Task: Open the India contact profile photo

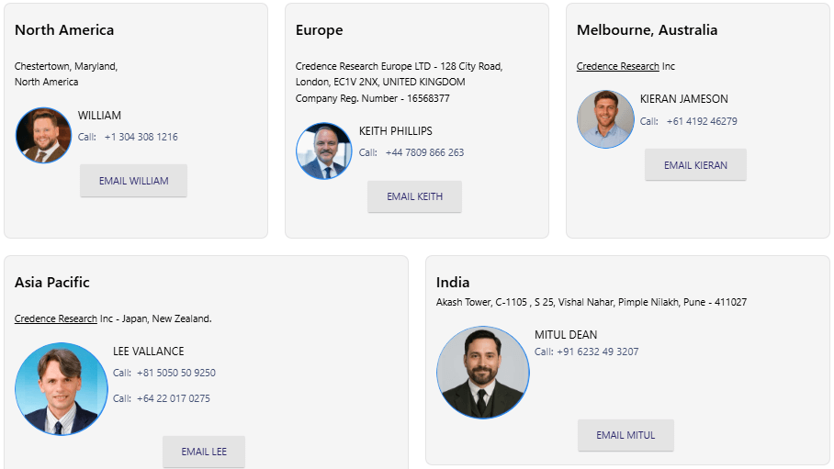Action: (483, 373)
